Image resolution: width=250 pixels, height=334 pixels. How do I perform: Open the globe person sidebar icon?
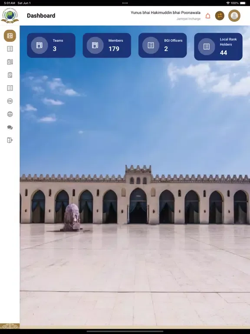click(x=10, y=114)
